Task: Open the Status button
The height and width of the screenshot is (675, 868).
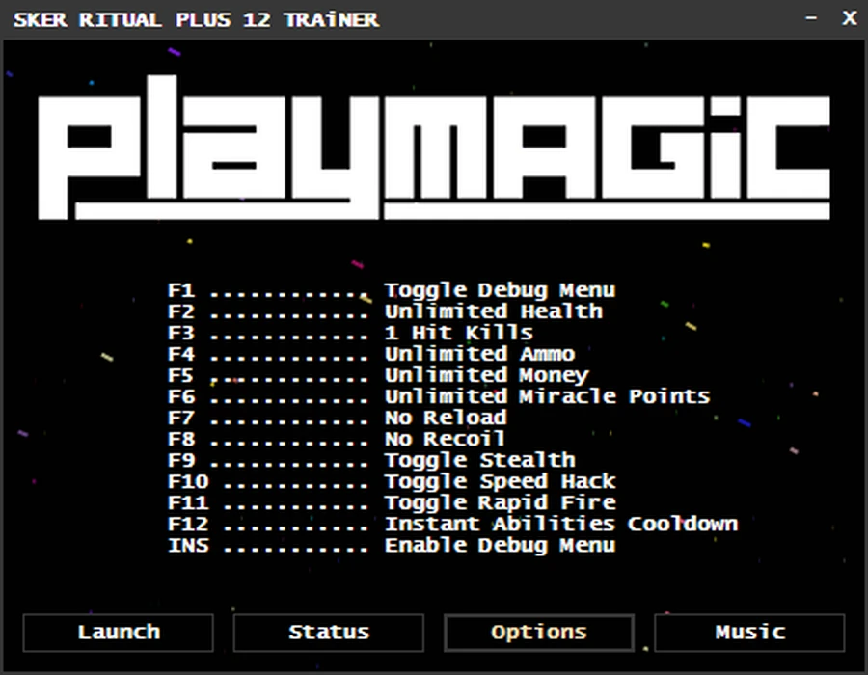Action: 328,633
